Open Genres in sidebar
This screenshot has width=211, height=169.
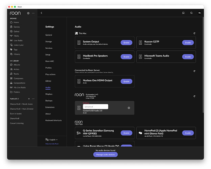point(15,27)
